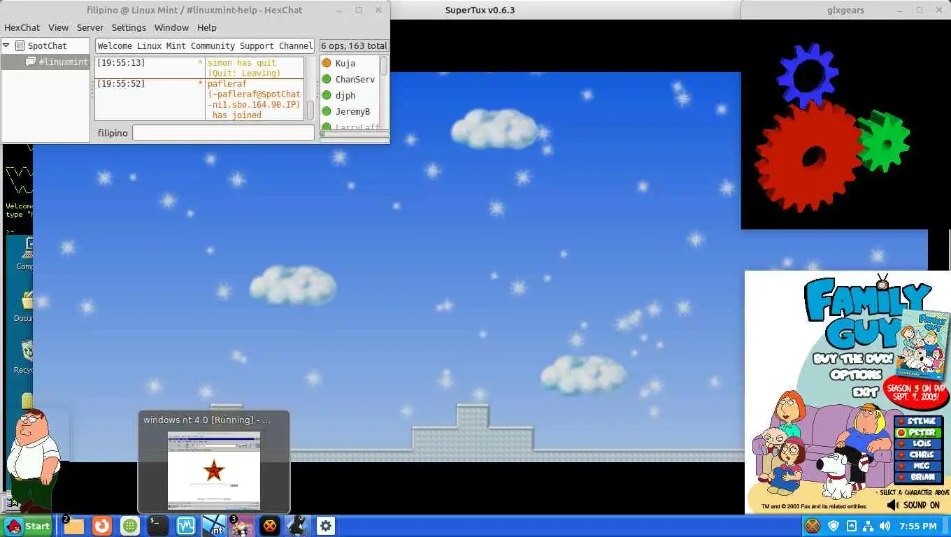951x537 pixels.
Task: Open the shield security tray icon
Action: pos(834,526)
